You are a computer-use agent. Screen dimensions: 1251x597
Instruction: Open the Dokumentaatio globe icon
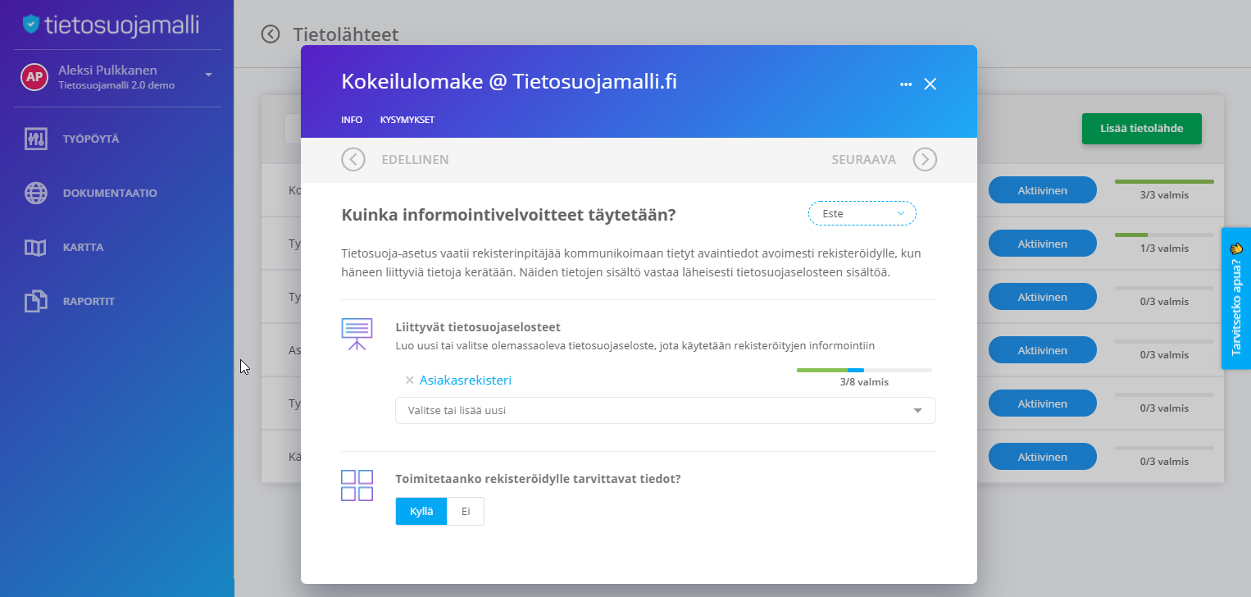point(36,193)
